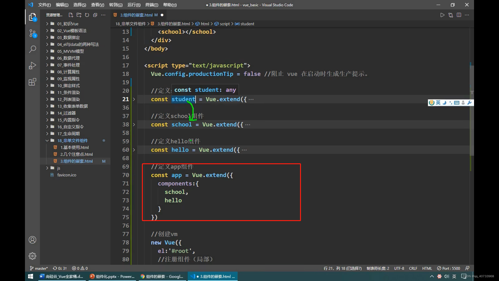Synchronize changes from status bar
The width and height of the screenshot is (499, 281).
tap(60, 268)
